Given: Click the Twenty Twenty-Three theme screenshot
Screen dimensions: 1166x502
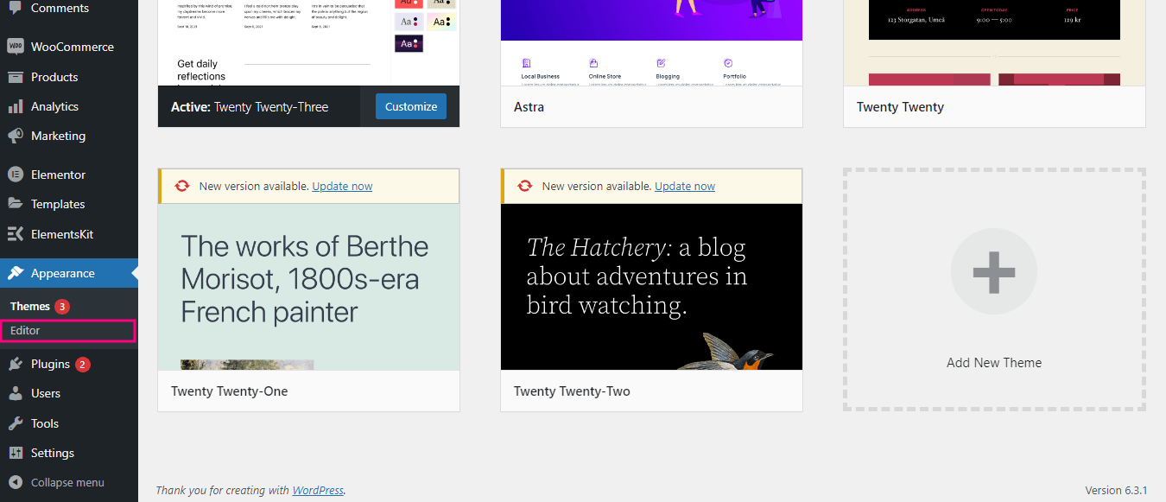Looking at the screenshot, I should coord(308,43).
